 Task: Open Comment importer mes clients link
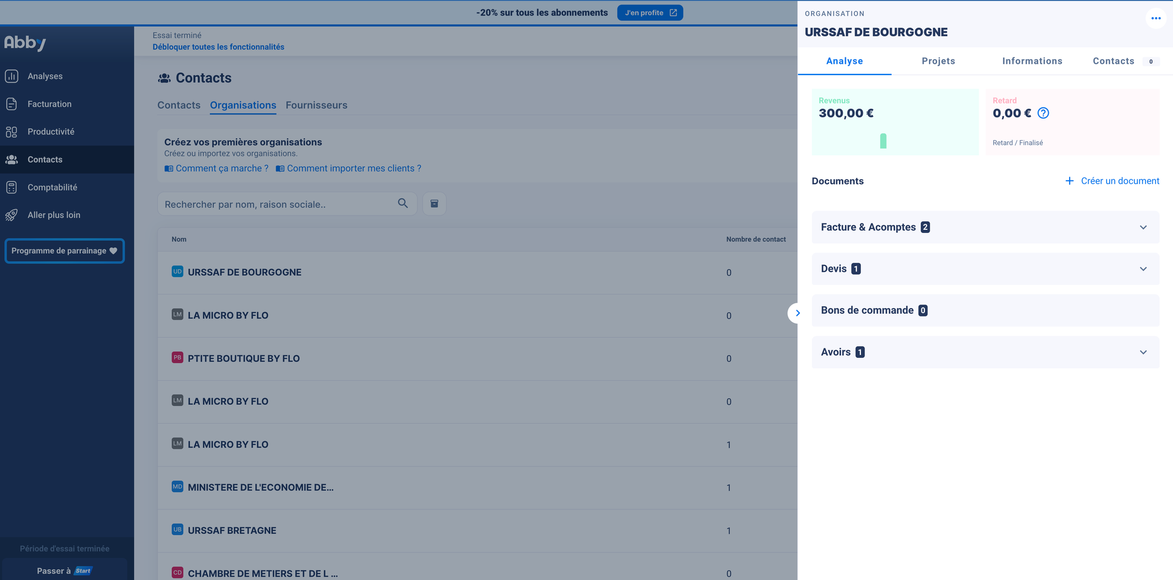pos(354,169)
